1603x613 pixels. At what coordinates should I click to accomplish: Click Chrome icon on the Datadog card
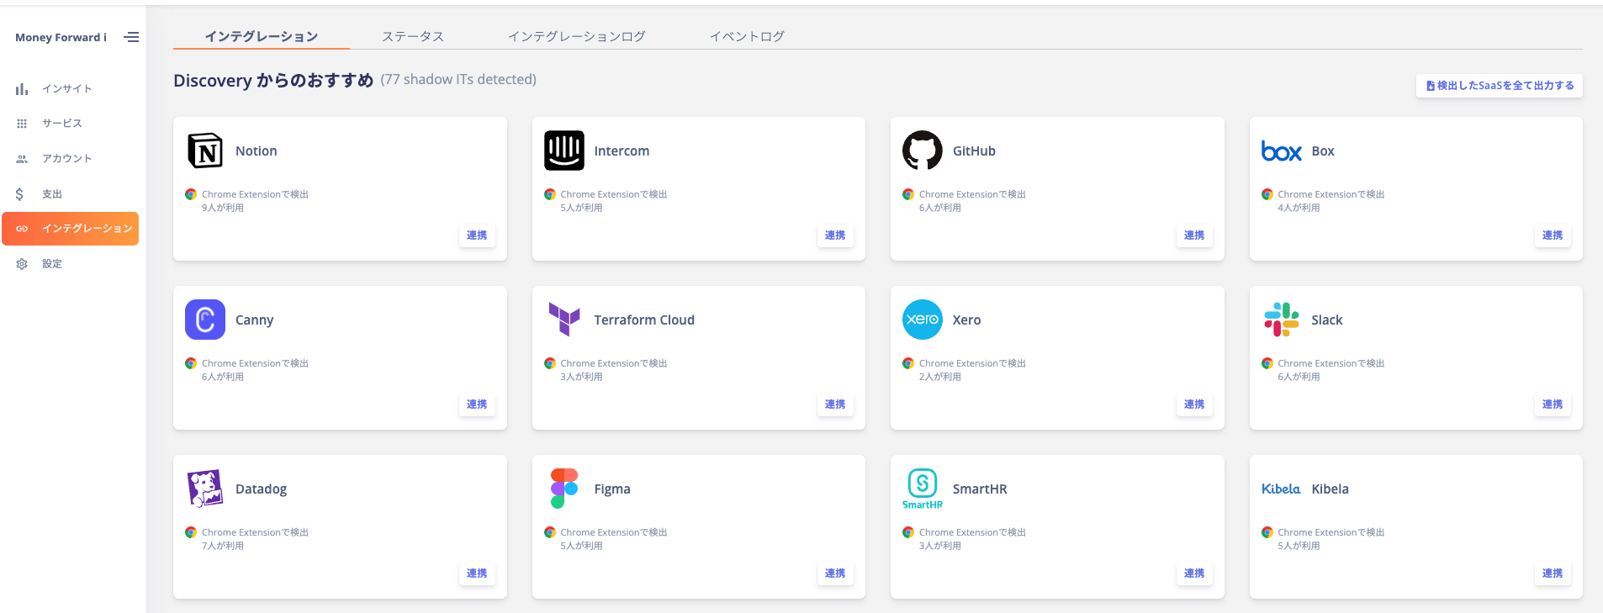pos(191,532)
